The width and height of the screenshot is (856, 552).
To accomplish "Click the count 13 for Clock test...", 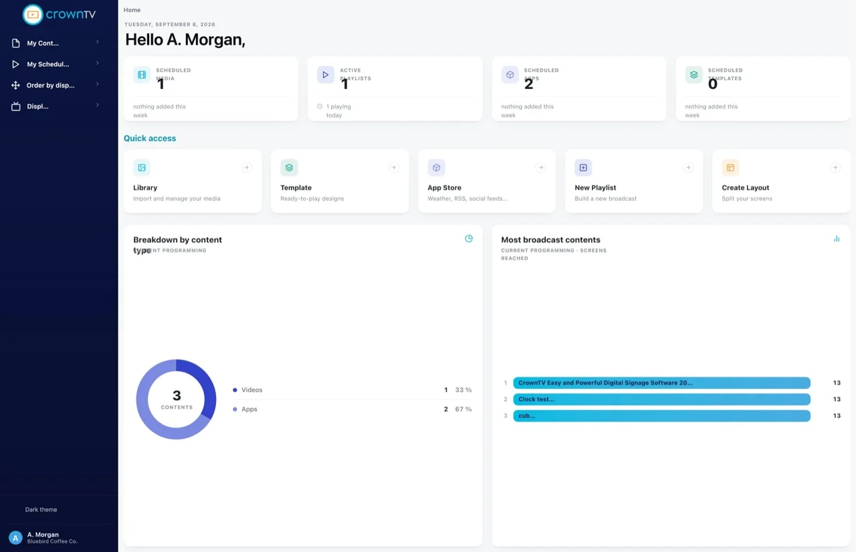I will 837,399.
